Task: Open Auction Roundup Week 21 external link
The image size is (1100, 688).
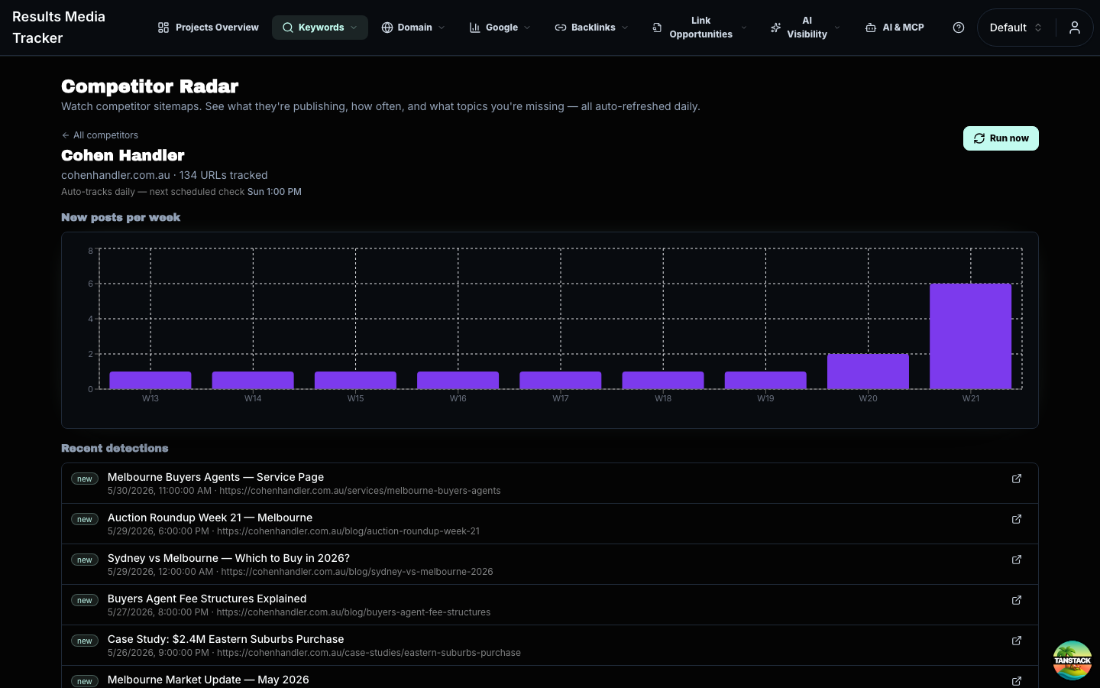Action: pyautogui.click(x=1017, y=519)
